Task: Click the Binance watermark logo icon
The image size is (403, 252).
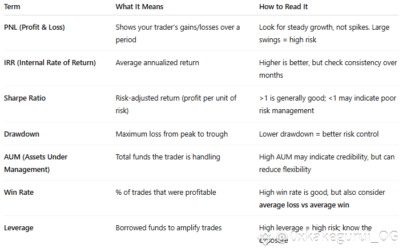Action: 265,237
